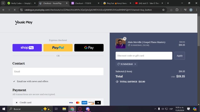
Task: Click the Subtotal (1 item) label
Action: tap(124, 71)
